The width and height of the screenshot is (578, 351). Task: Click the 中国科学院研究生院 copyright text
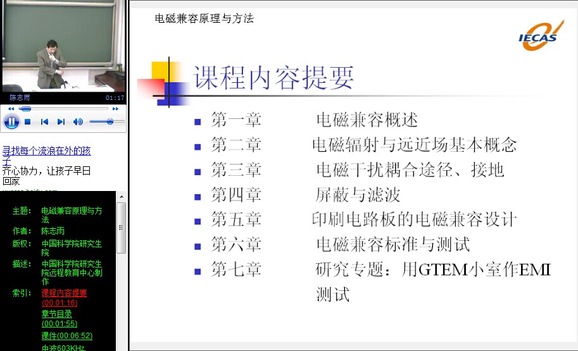[x=72, y=248]
